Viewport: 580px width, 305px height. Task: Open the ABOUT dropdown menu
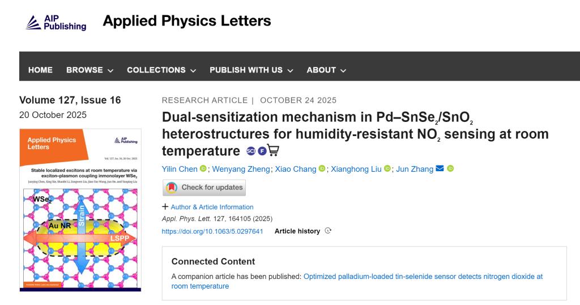point(326,70)
